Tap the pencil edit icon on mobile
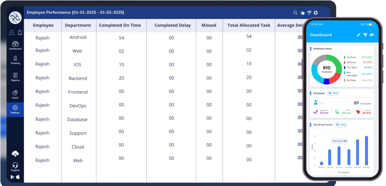386x186 pixels. (x=359, y=35)
